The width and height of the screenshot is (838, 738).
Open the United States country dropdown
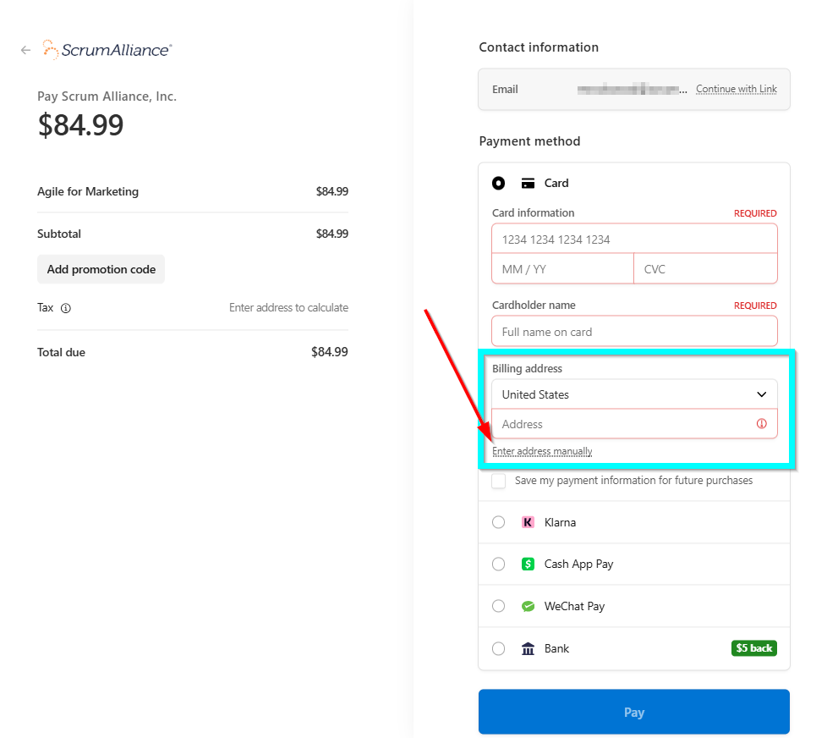(x=634, y=394)
